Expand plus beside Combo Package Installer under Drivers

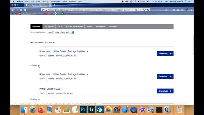point(88,74)
